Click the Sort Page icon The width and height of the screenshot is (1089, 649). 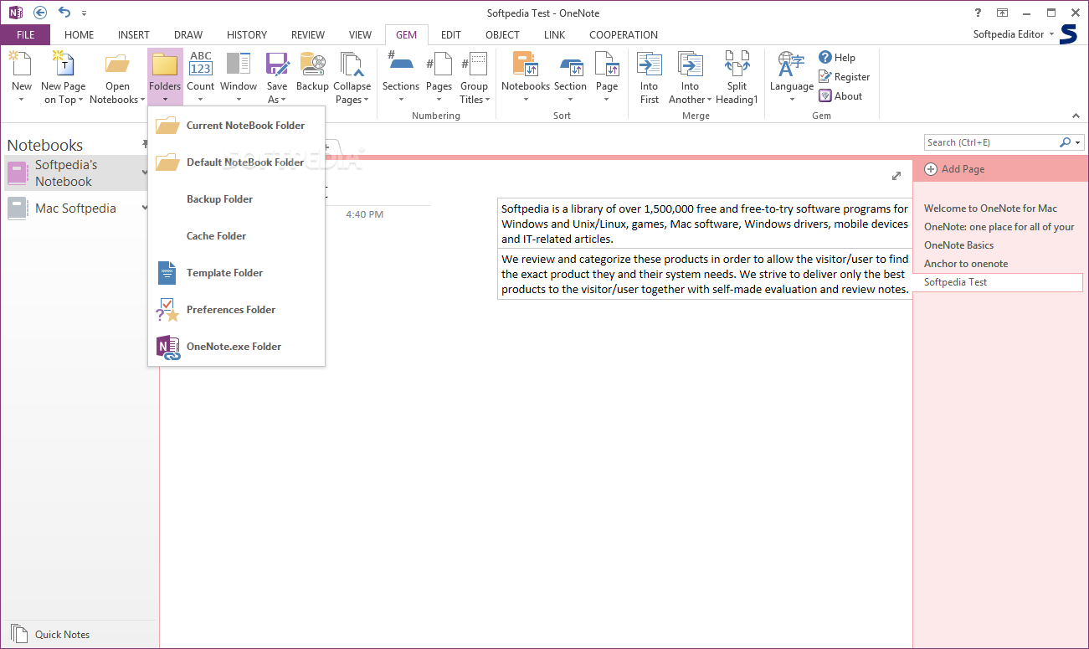coord(607,64)
